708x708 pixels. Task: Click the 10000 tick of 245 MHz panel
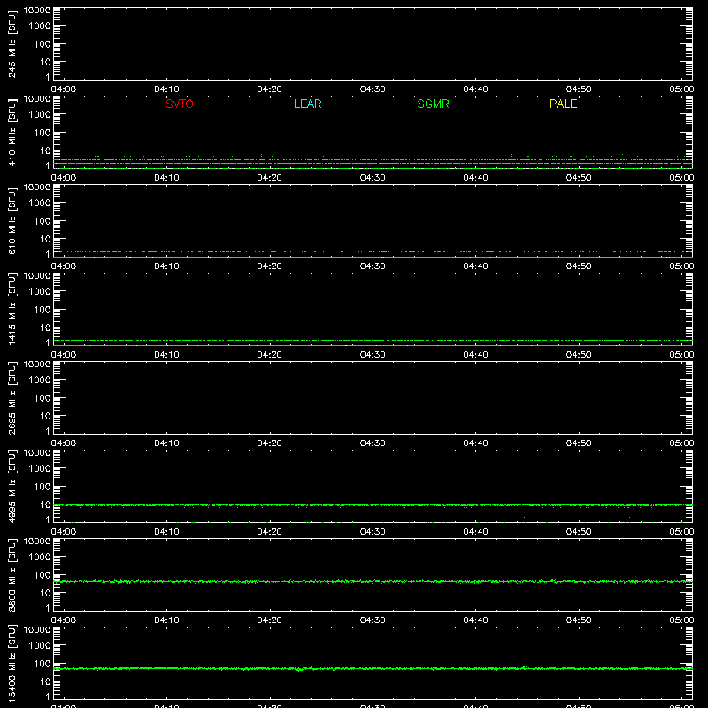click(x=37, y=11)
